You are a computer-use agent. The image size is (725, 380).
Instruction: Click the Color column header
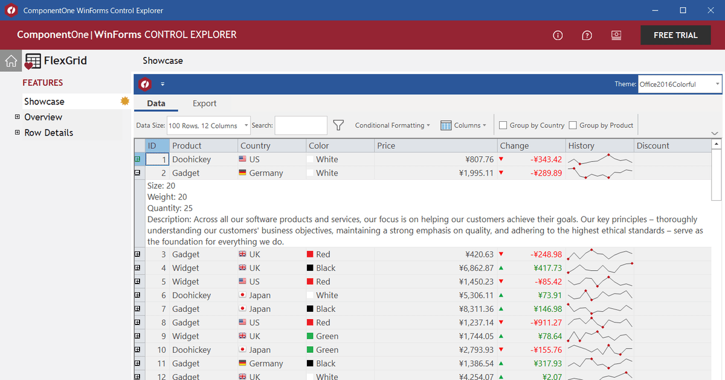[340, 145]
